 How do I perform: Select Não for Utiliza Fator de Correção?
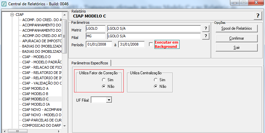tap(104, 86)
